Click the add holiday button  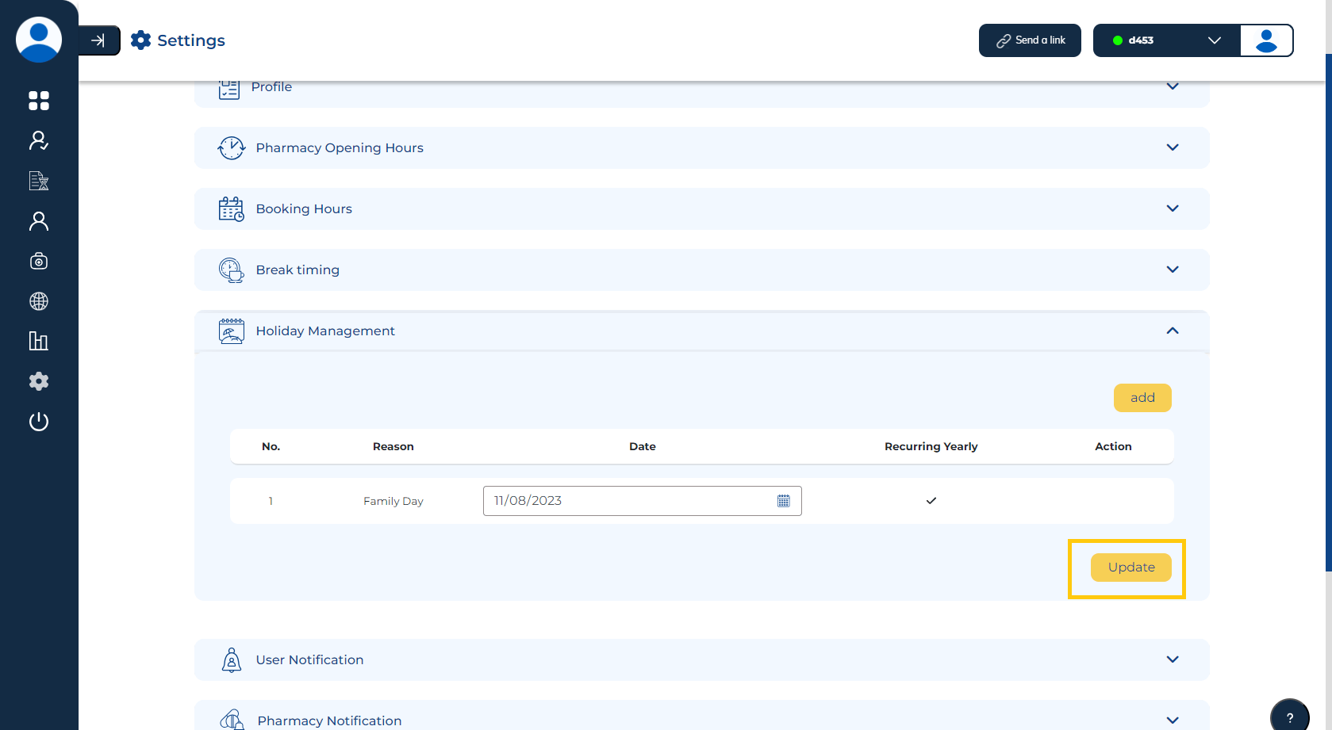(x=1142, y=398)
